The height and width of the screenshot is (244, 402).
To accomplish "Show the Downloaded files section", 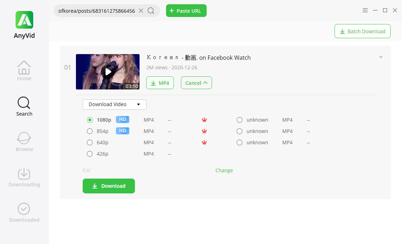I will [x=24, y=212].
